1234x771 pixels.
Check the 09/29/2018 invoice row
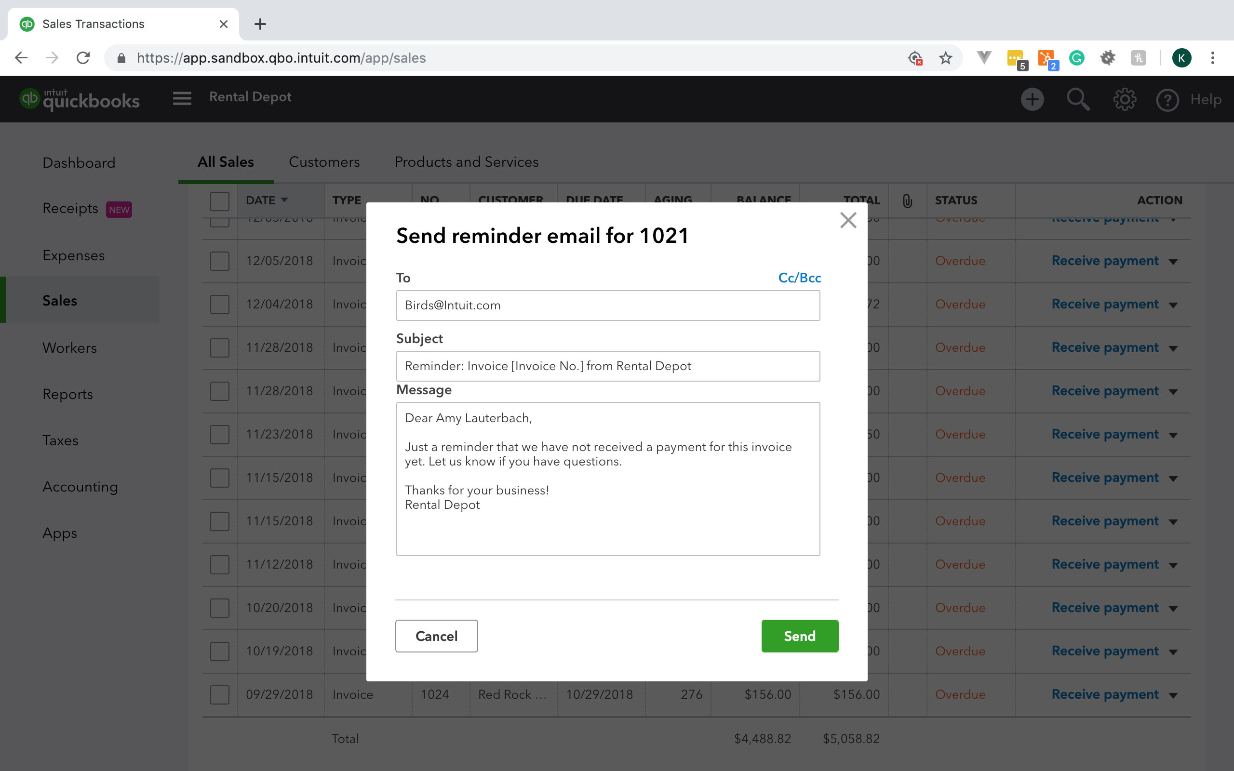click(220, 694)
